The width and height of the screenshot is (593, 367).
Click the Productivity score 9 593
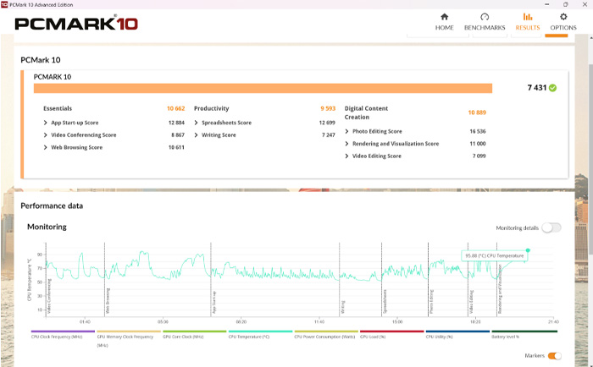328,109
